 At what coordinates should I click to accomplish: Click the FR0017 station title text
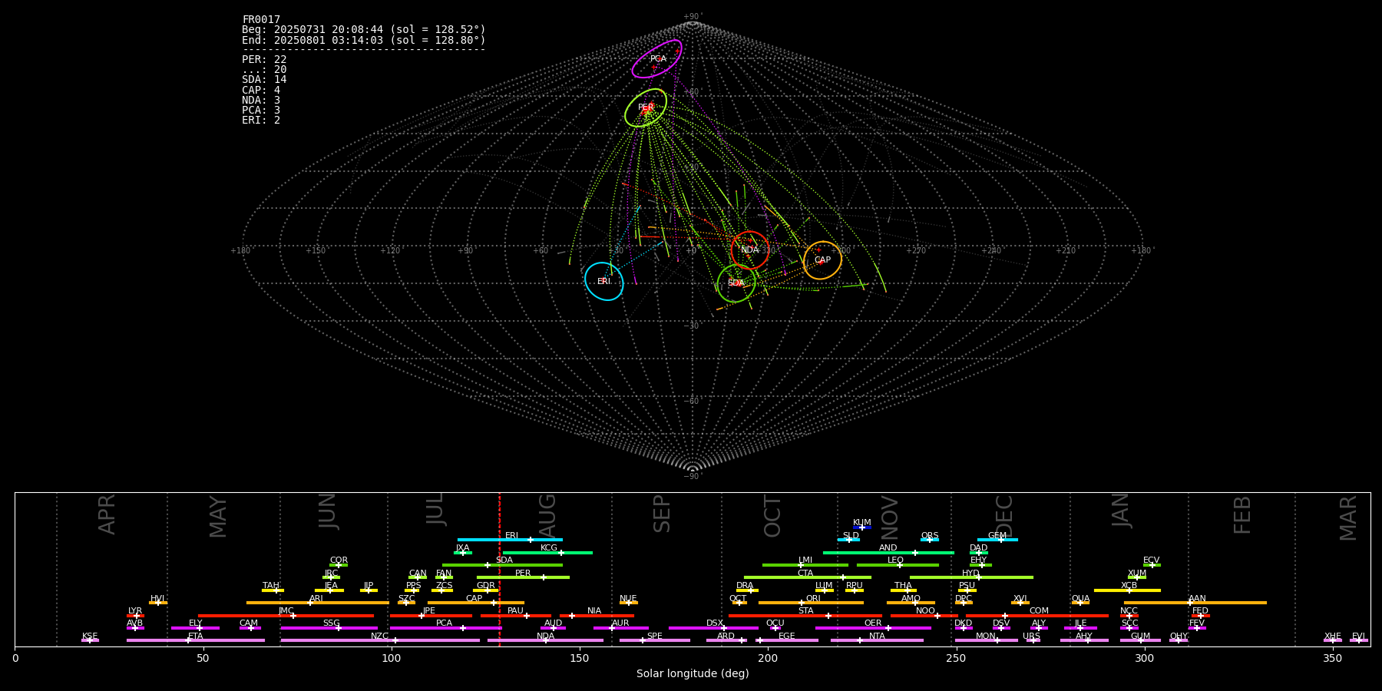[x=261, y=20]
